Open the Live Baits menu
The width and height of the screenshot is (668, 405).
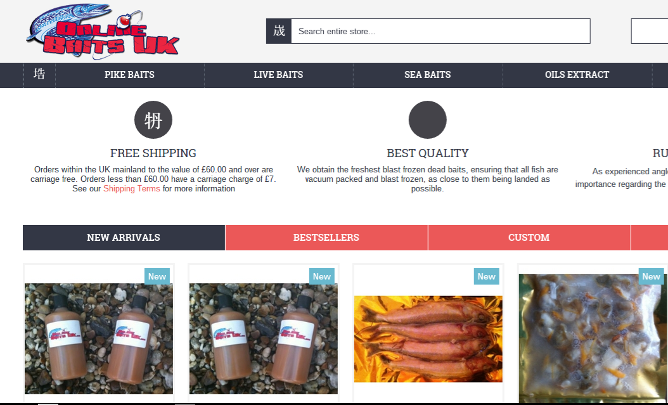click(x=279, y=75)
